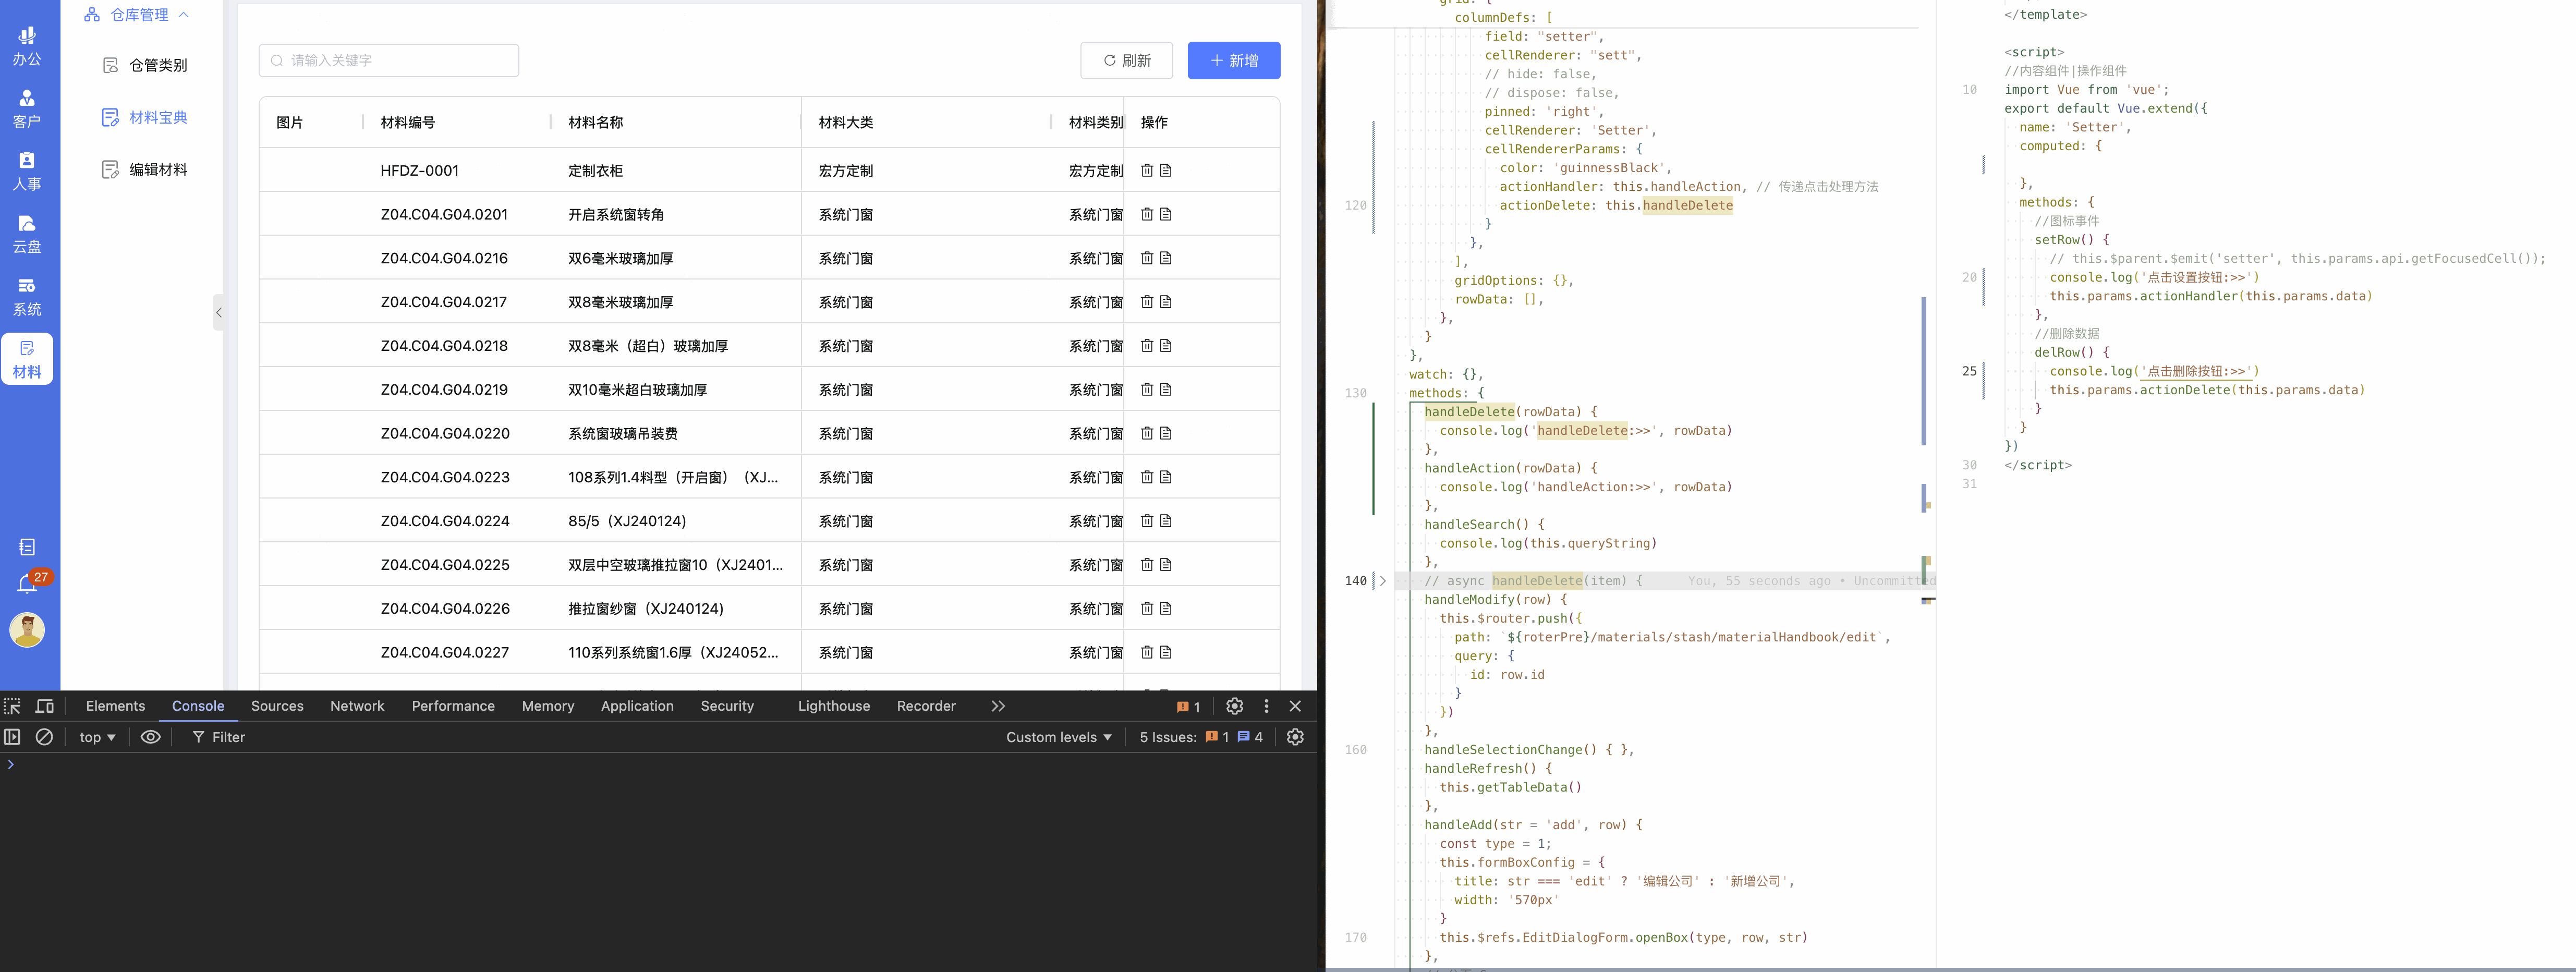Open the 客户 module in the left sidebar
The width and height of the screenshot is (2576, 972).
27,109
